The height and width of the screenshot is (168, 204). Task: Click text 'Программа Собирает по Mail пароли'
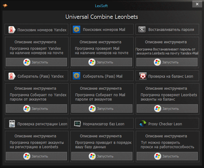pos(100,97)
